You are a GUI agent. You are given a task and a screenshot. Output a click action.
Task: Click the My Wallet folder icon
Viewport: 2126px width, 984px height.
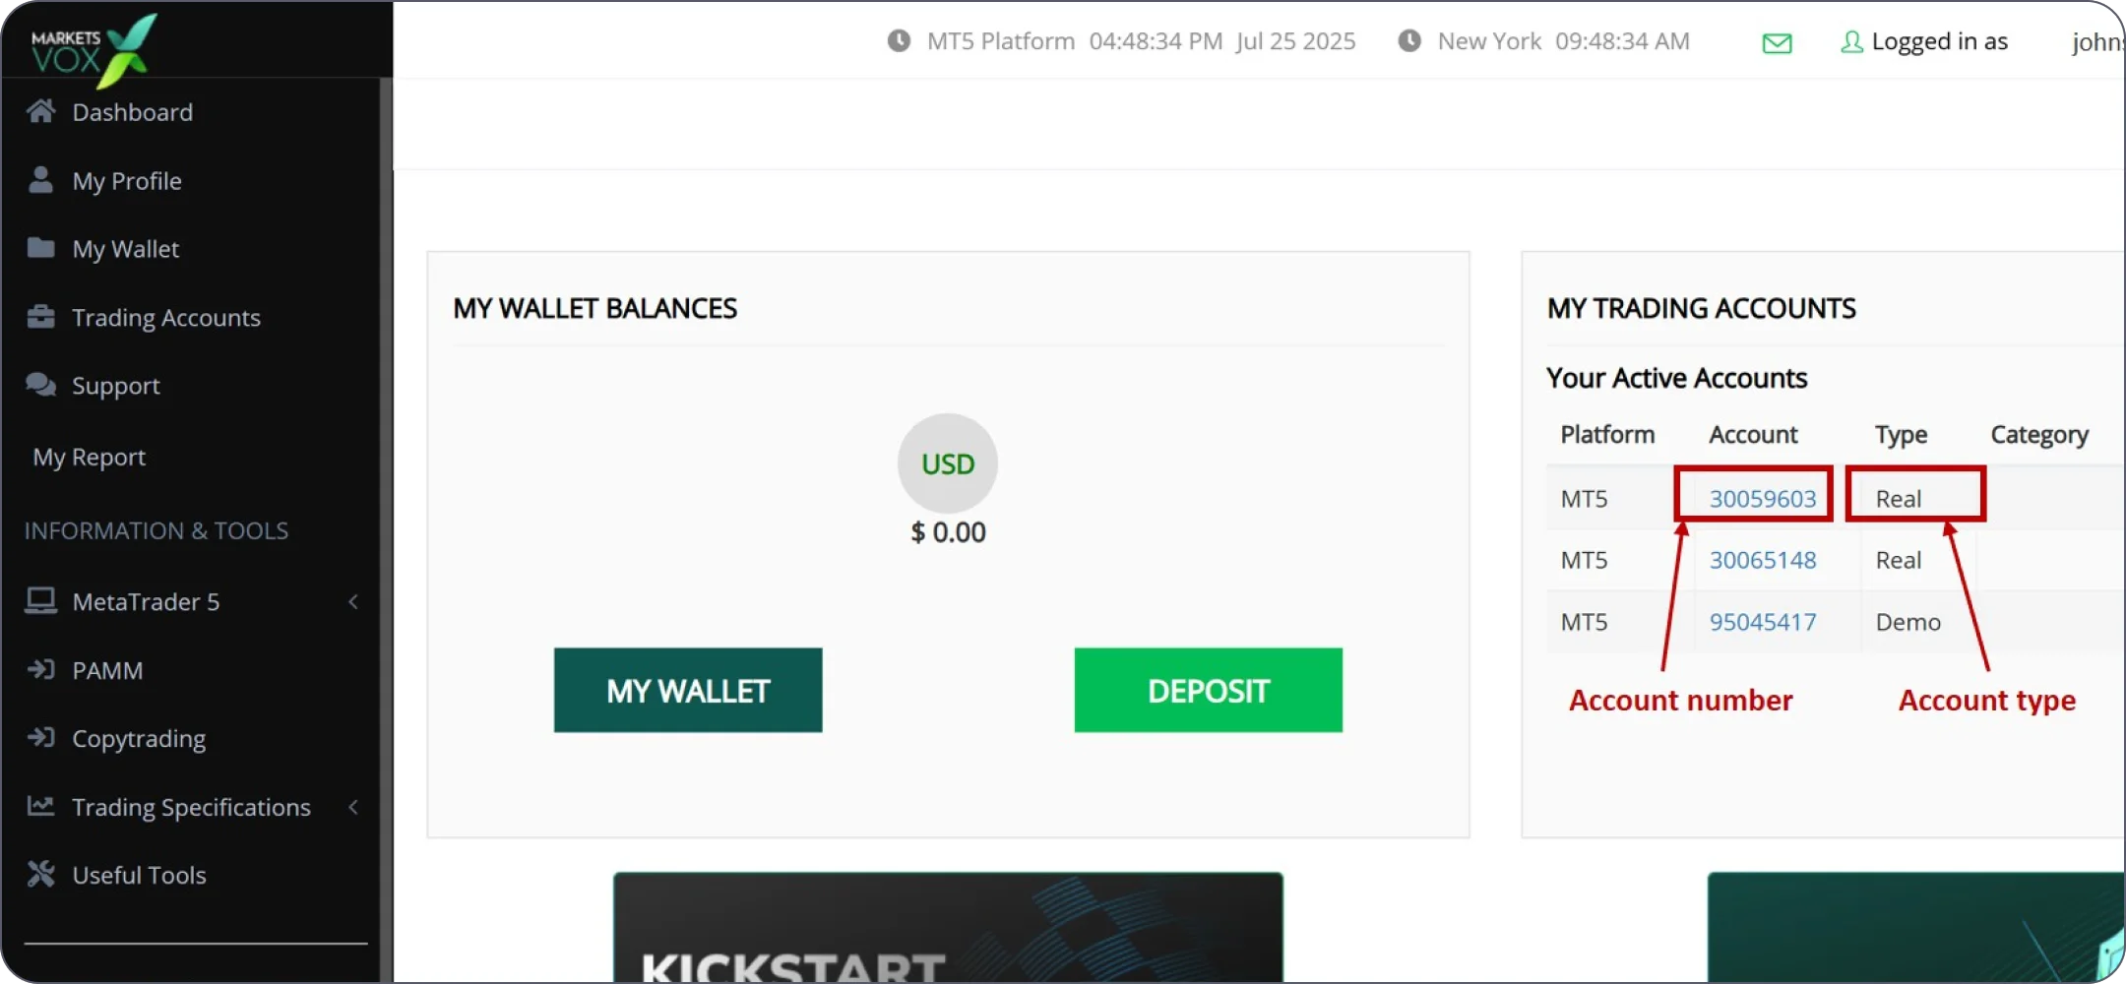pyautogui.click(x=40, y=247)
